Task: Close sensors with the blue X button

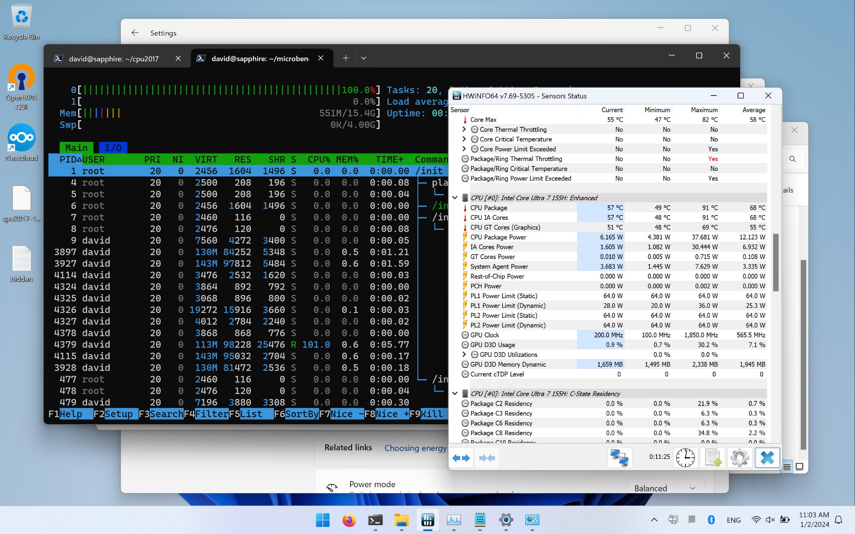Action: (x=767, y=458)
